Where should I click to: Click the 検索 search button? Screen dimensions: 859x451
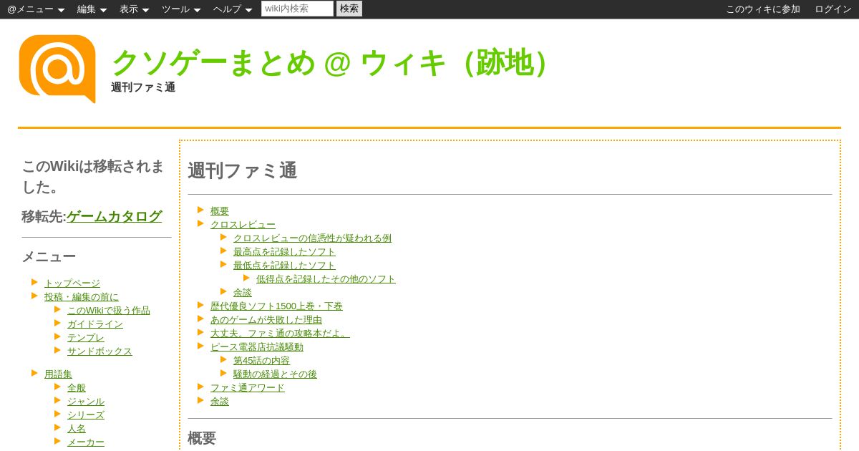tap(349, 9)
